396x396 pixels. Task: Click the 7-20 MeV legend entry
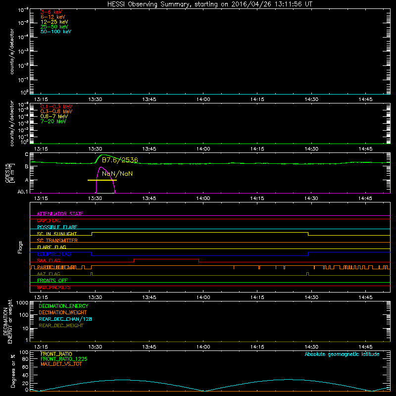(x=53, y=121)
